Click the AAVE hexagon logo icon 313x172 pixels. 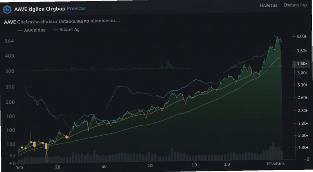(7, 9)
